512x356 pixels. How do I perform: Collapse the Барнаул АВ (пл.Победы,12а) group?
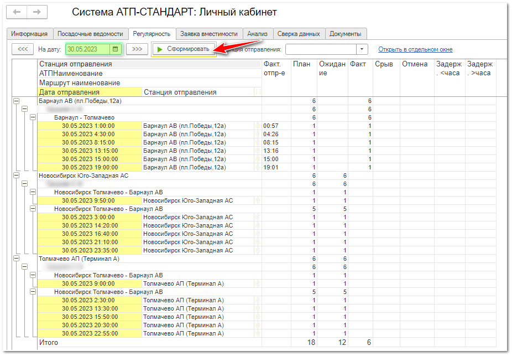click(16, 101)
